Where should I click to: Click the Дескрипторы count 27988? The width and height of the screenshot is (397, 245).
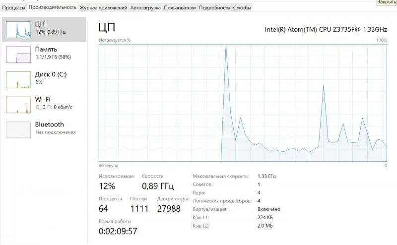[169, 209]
